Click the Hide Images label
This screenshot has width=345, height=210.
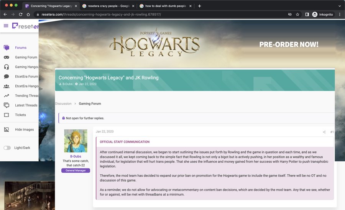pos(25,129)
